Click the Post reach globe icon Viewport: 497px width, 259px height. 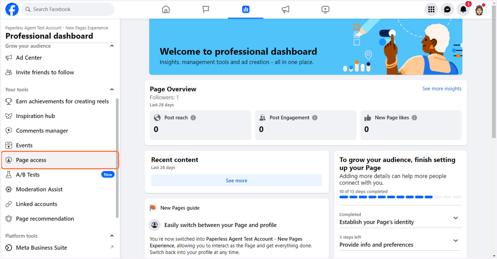(x=157, y=118)
